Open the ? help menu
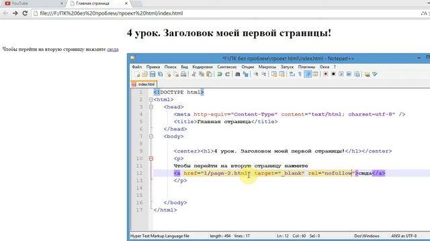The image size is (430, 241). pos(335,67)
